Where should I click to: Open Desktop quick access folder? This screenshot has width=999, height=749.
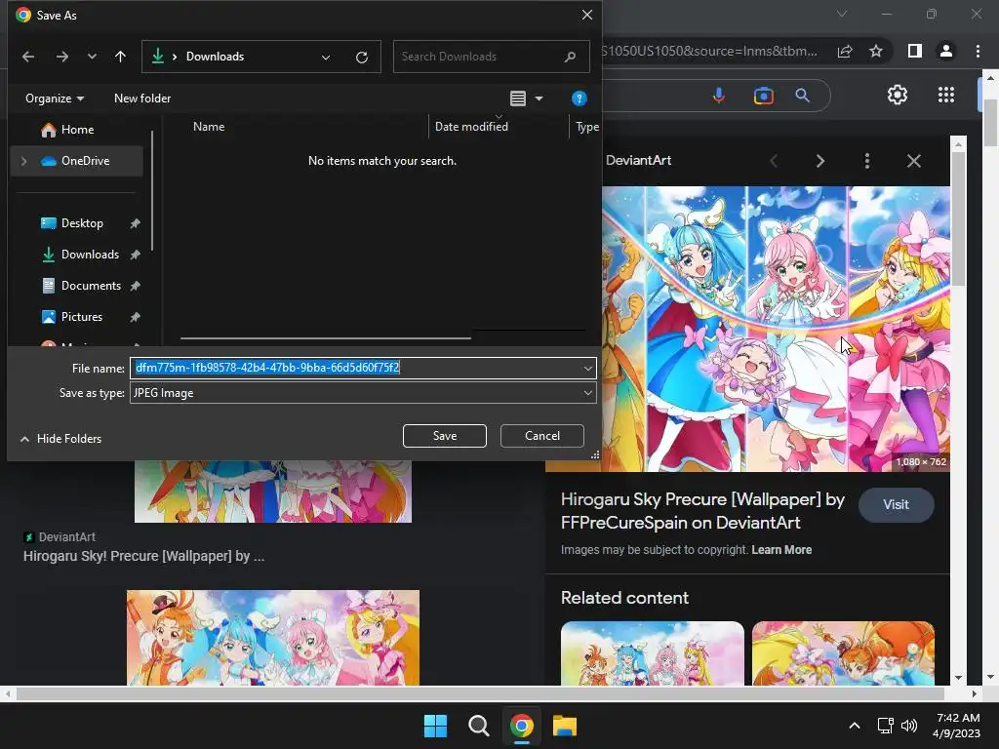(82, 223)
